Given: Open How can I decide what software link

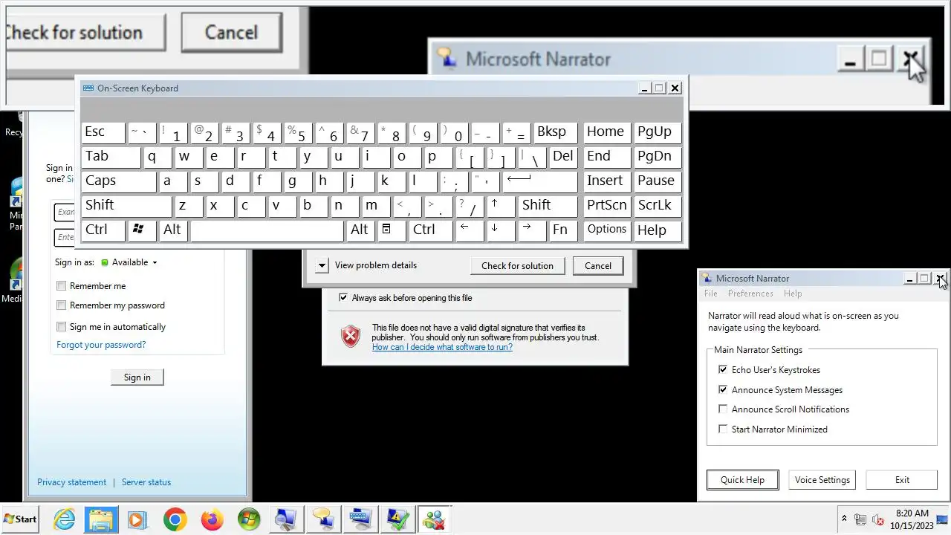Looking at the screenshot, I should click(442, 347).
